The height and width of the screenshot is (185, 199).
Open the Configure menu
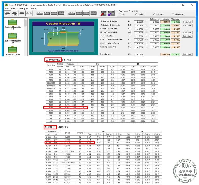tap(23, 9)
